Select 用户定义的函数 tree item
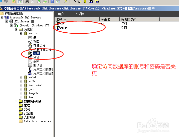Screen dimensions: 179x137 43,73
